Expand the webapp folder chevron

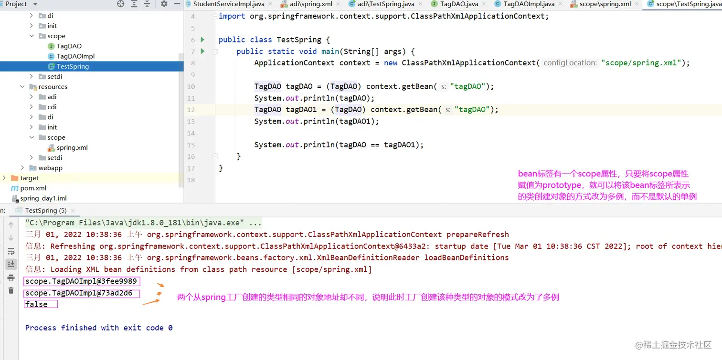tap(22, 168)
